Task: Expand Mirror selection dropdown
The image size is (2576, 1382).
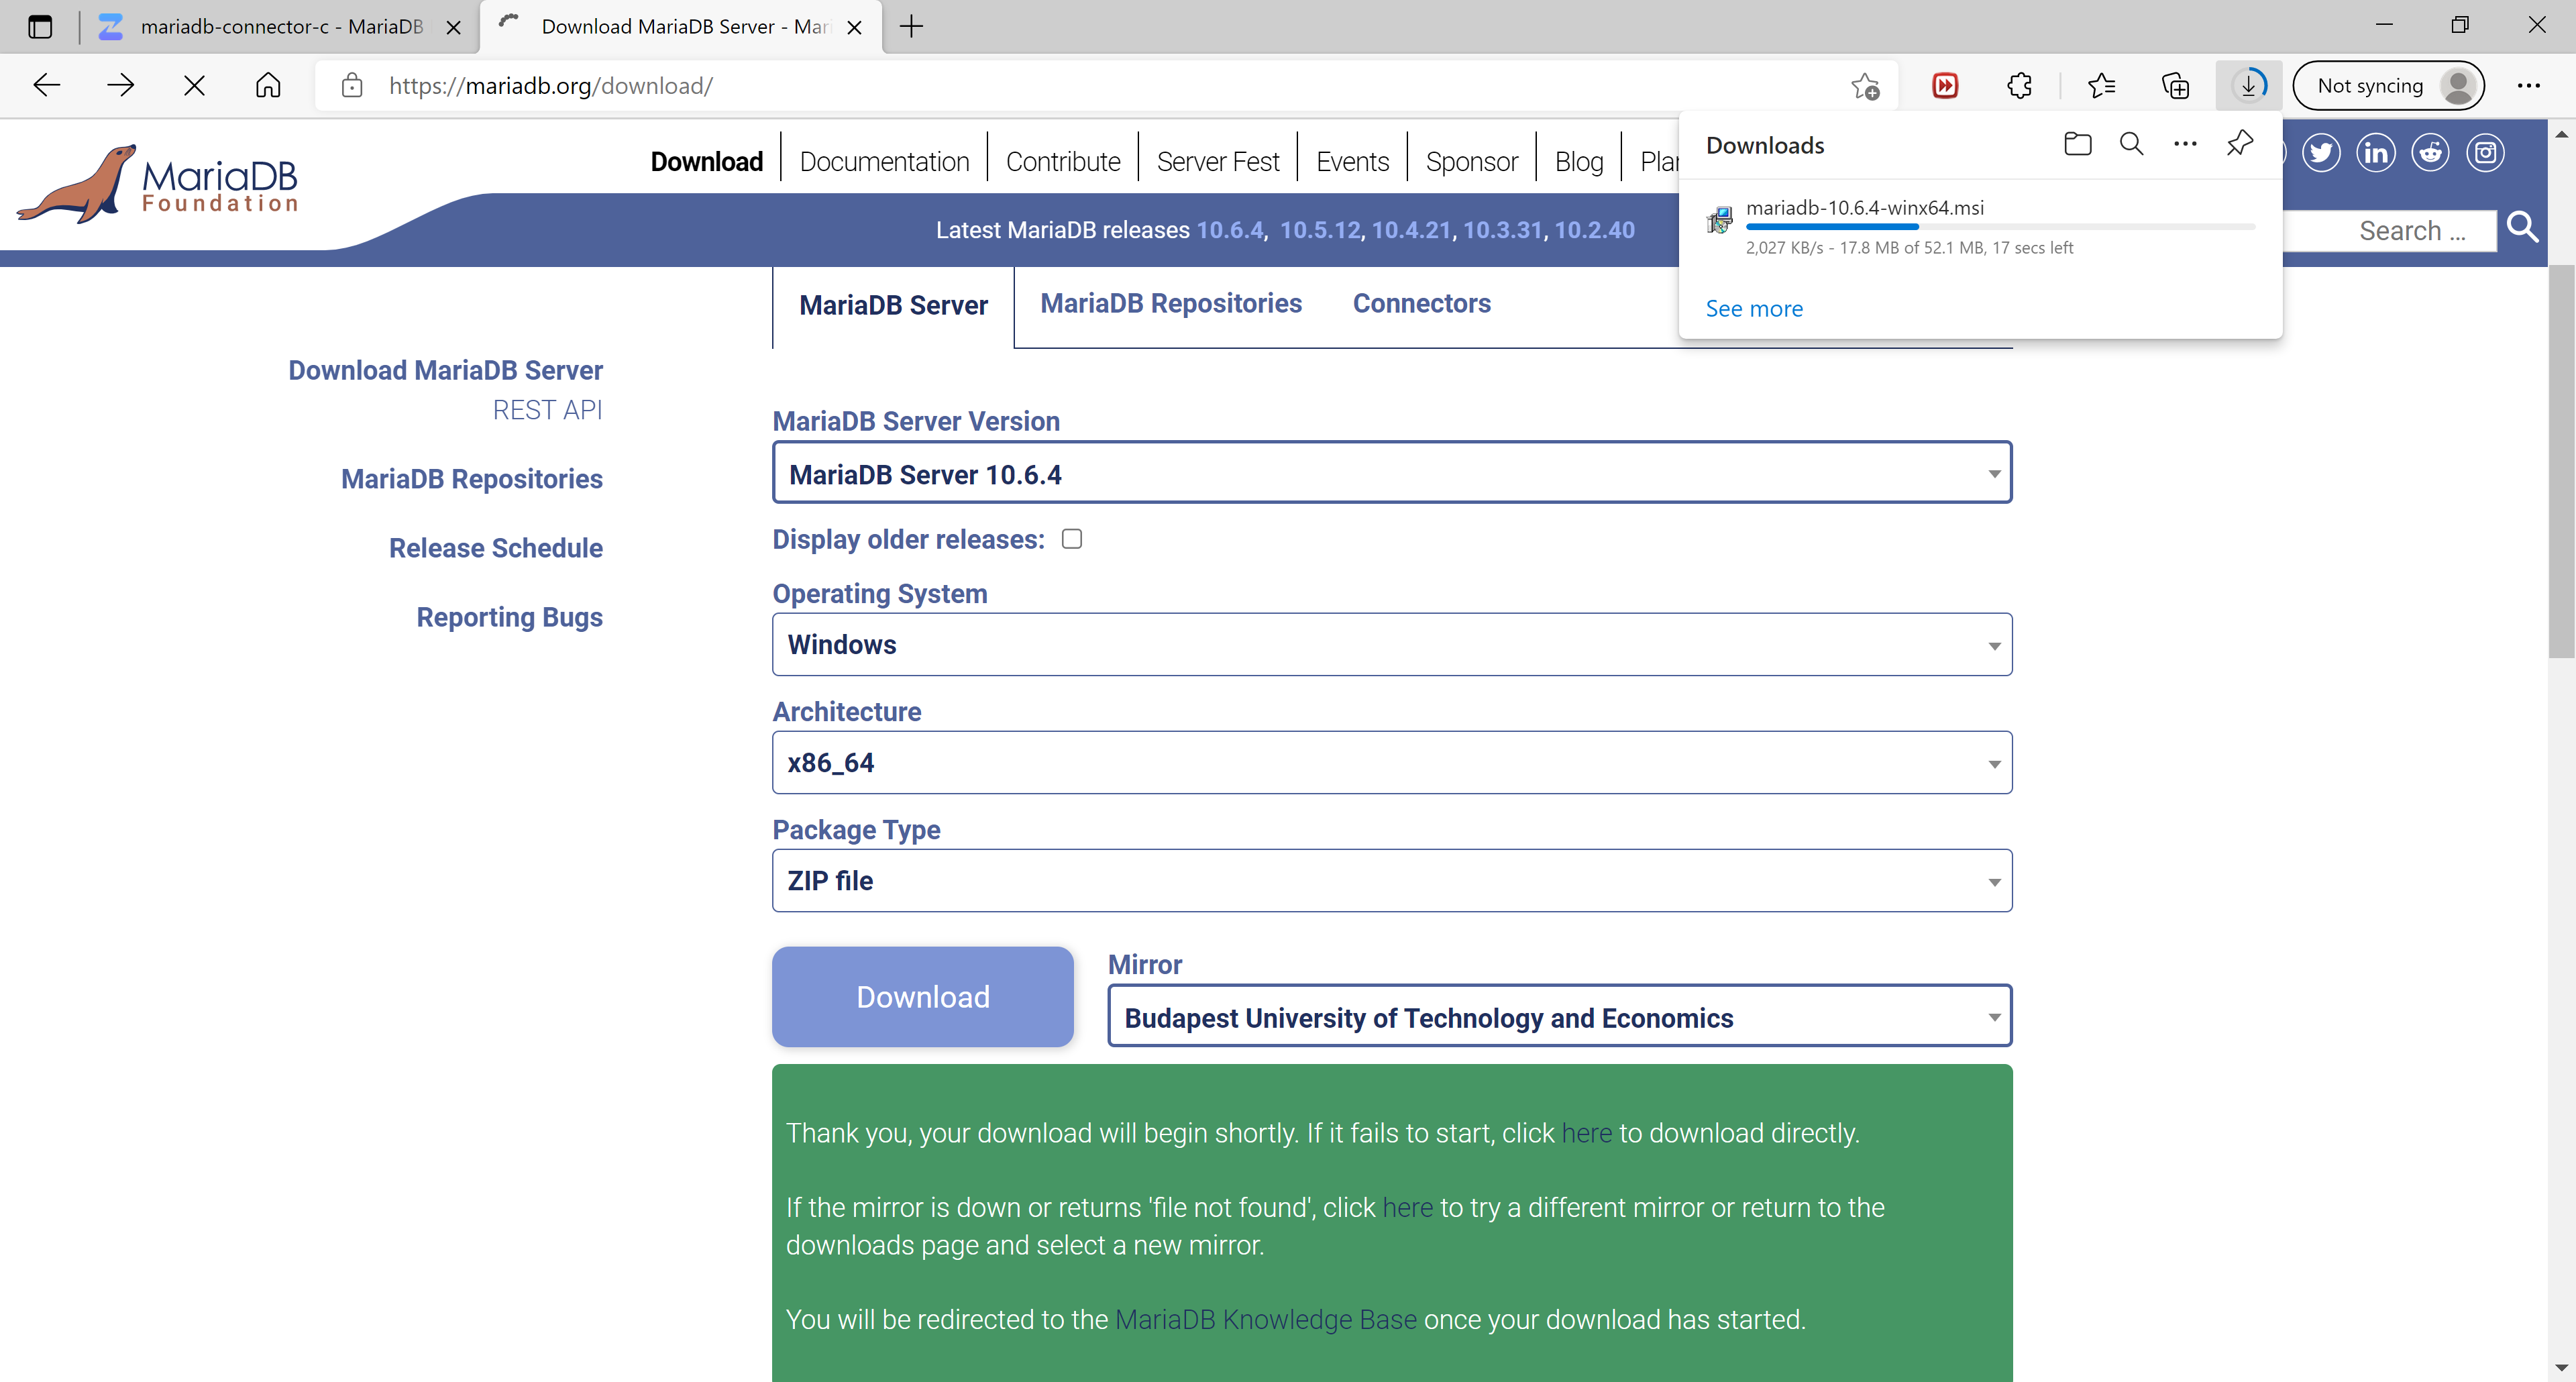Action: 1559,1017
